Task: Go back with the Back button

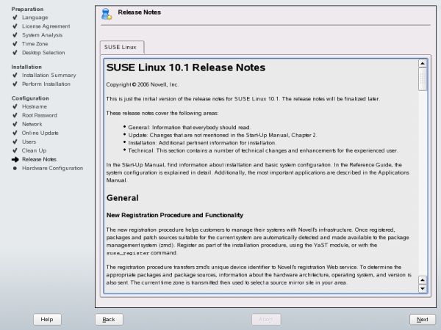Action: [109, 319]
